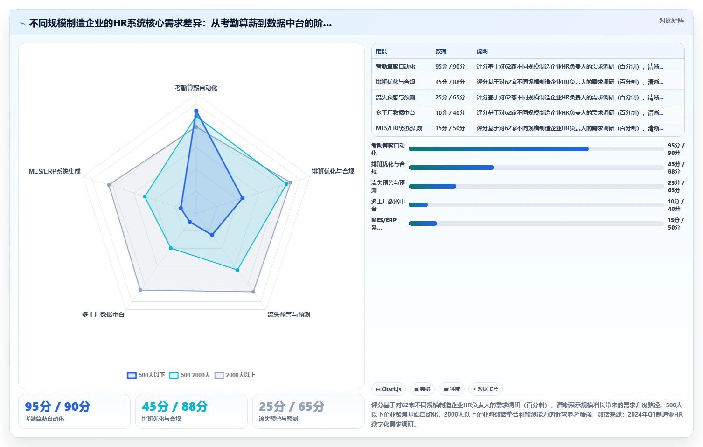This screenshot has height=447, width=703.
Task: Click the lightning icon beside the page title
Action: tap(22, 23)
